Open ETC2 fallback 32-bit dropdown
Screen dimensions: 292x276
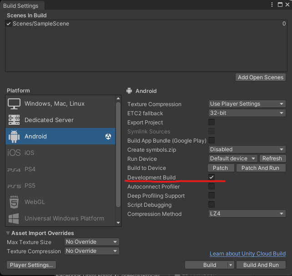[x=247, y=113]
